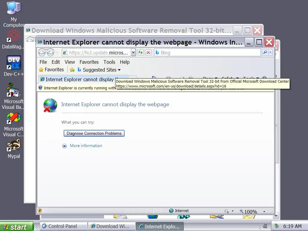Click the Internet zone globe in status bar
308x231 pixels.
coord(171,211)
